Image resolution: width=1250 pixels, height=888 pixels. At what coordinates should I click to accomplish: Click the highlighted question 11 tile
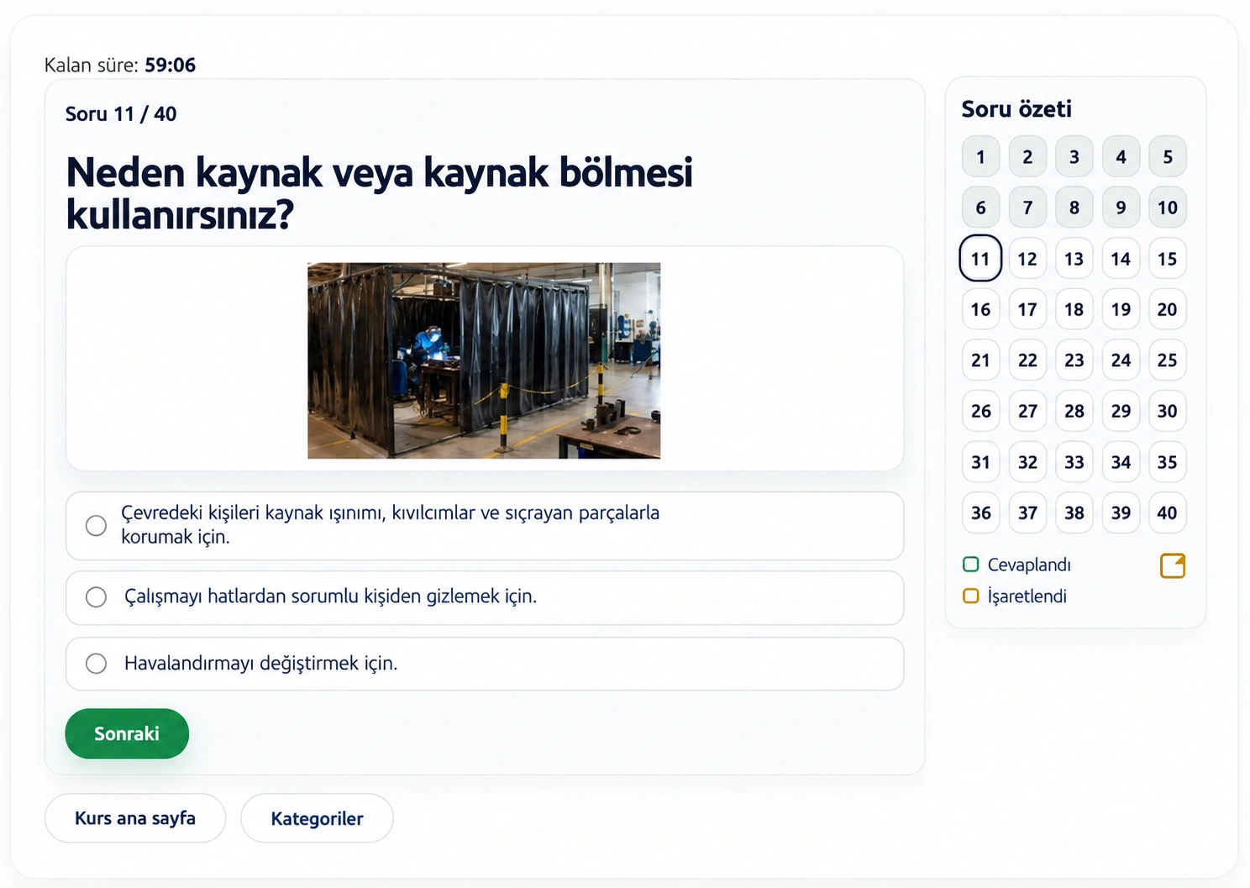click(980, 259)
